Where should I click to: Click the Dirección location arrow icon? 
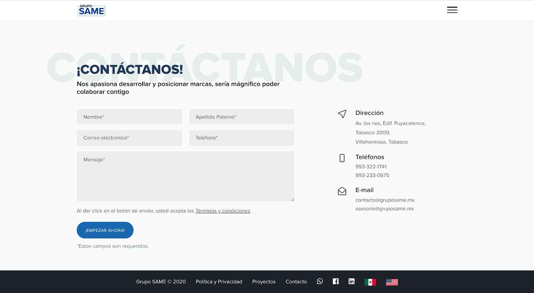342,114
